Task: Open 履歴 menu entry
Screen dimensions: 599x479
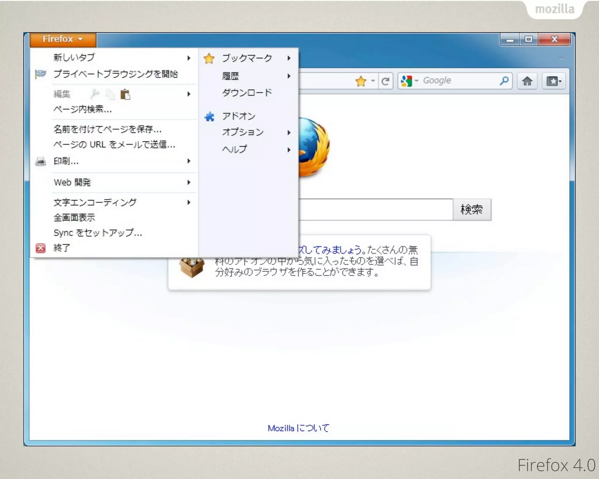Action: tap(230, 76)
